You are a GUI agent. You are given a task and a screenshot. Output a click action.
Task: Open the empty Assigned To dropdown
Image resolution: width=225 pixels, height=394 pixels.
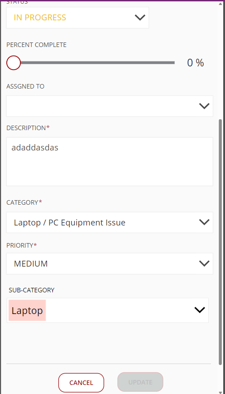tap(110, 106)
